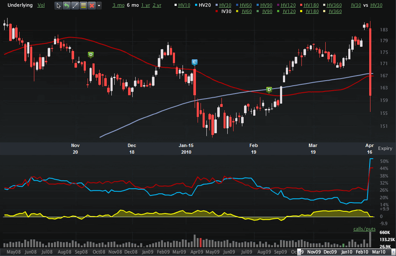
Task: Click the November green D dividend marker
Action: [x=91, y=55]
